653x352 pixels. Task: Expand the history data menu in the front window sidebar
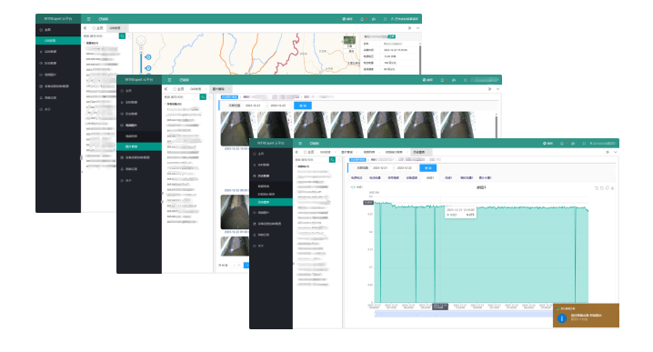[271, 176]
